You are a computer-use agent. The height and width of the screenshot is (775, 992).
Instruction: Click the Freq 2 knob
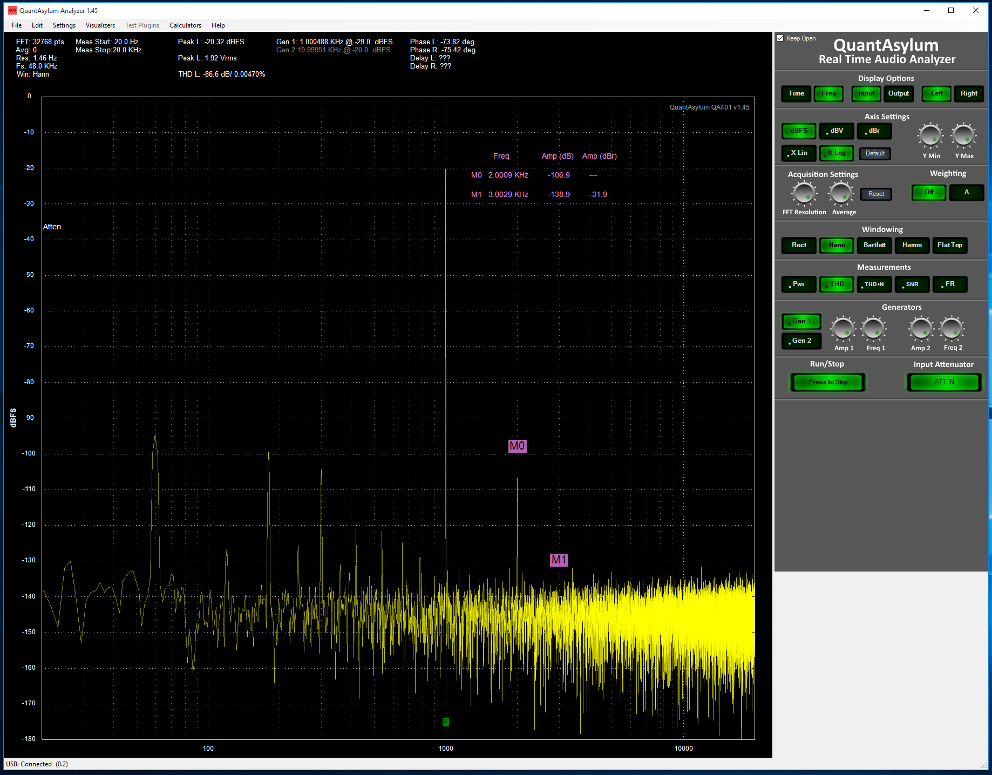952,328
